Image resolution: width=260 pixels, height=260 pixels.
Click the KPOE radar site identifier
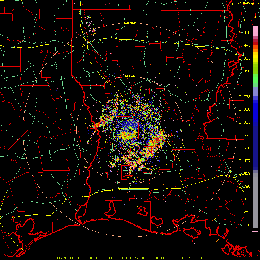click(161, 258)
